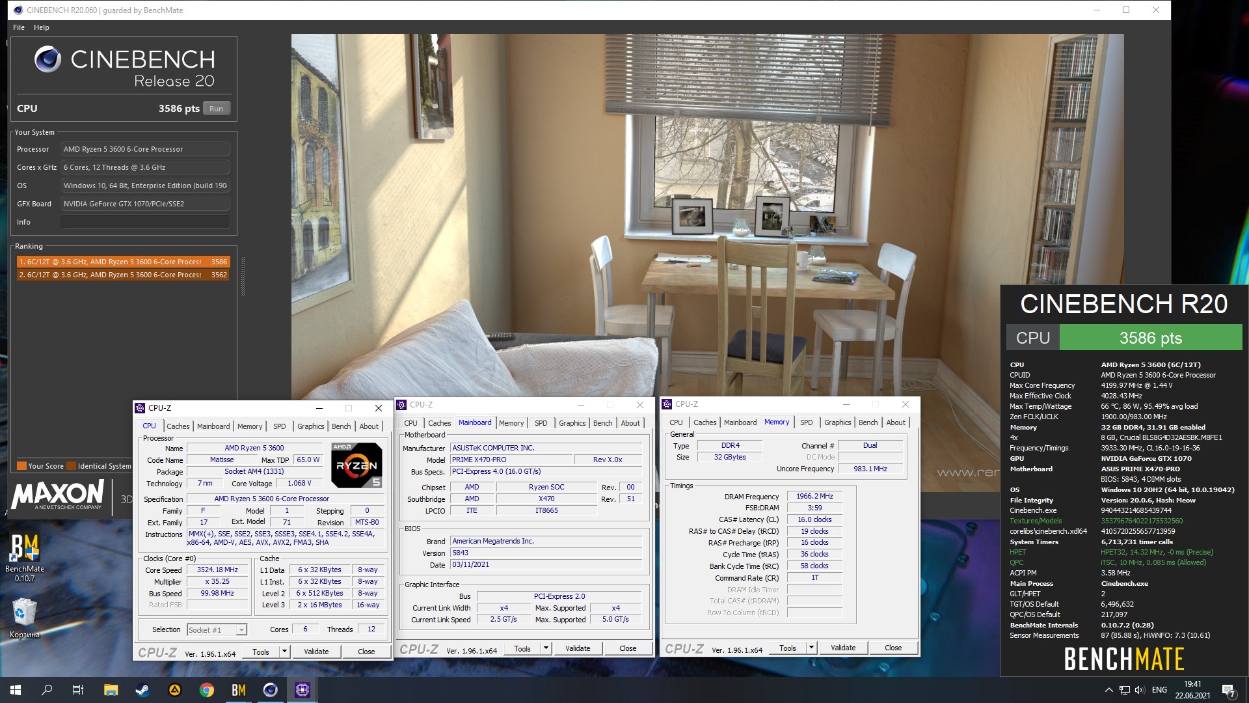Run the CPU benchmark
Image resolution: width=1249 pixels, height=703 pixels.
(x=217, y=109)
